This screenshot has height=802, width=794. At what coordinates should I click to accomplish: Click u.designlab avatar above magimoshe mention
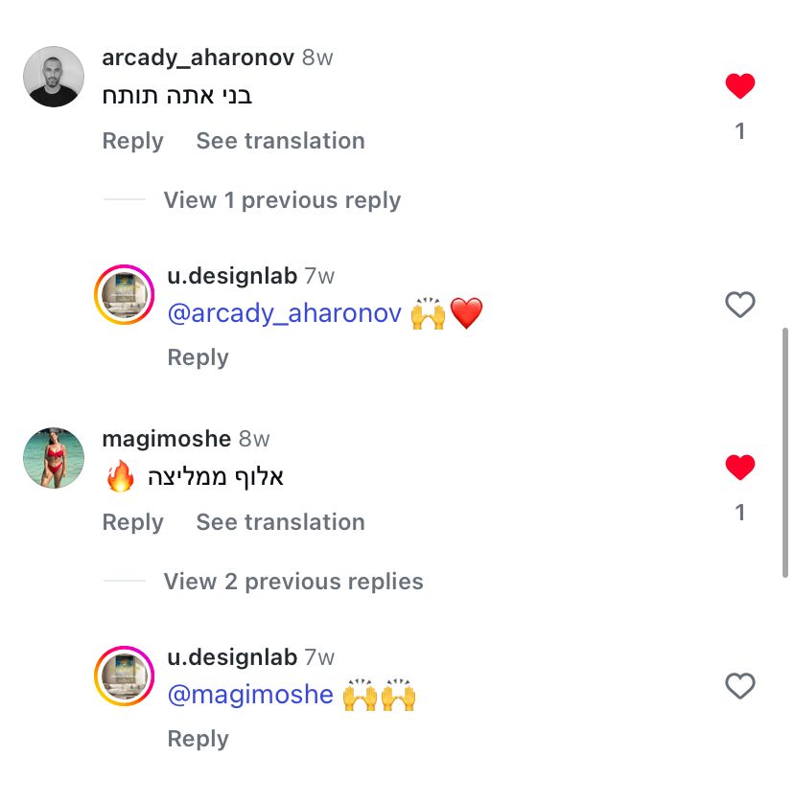[124, 676]
